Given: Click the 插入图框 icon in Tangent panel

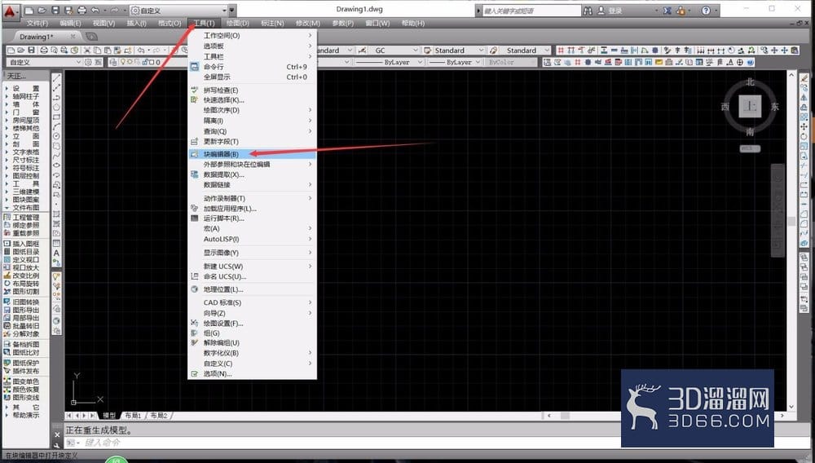Looking at the screenshot, I should [7, 243].
